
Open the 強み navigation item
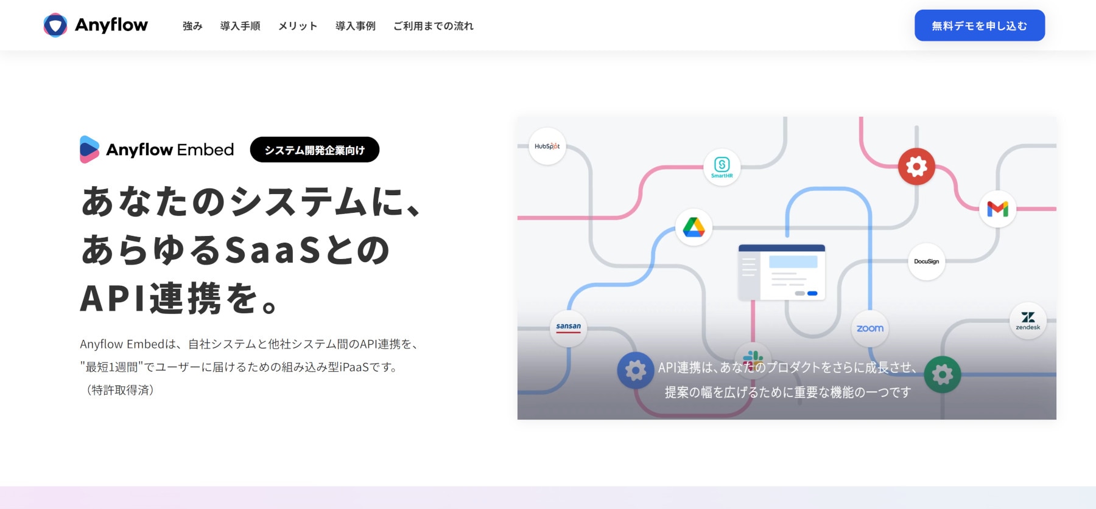point(192,26)
